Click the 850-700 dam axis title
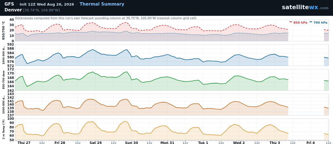The height and width of the screenshot is (144, 333). point(3,80)
